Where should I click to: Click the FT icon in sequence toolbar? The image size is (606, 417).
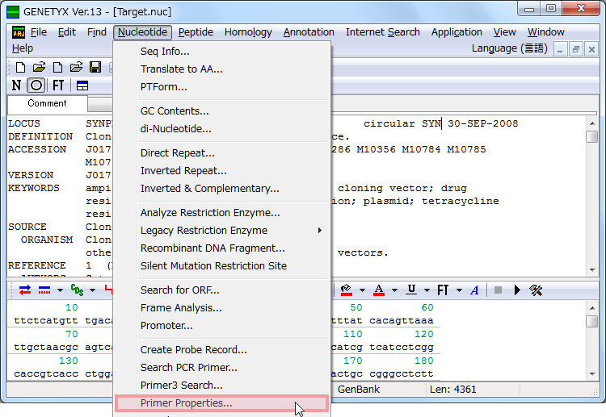coord(443,290)
